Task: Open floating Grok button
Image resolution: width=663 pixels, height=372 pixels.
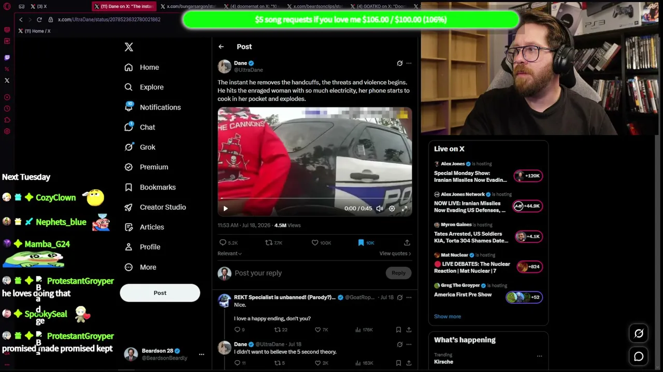Action: (639, 334)
